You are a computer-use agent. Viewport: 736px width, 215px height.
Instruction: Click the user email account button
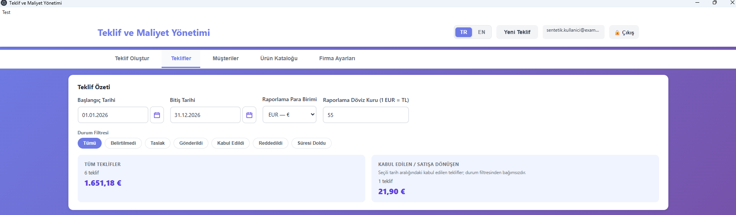click(573, 32)
